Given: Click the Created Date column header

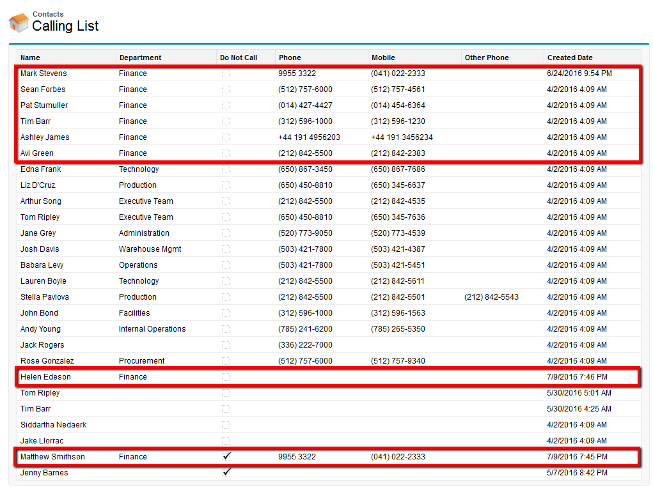Looking at the screenshot, I should (570, 58).
